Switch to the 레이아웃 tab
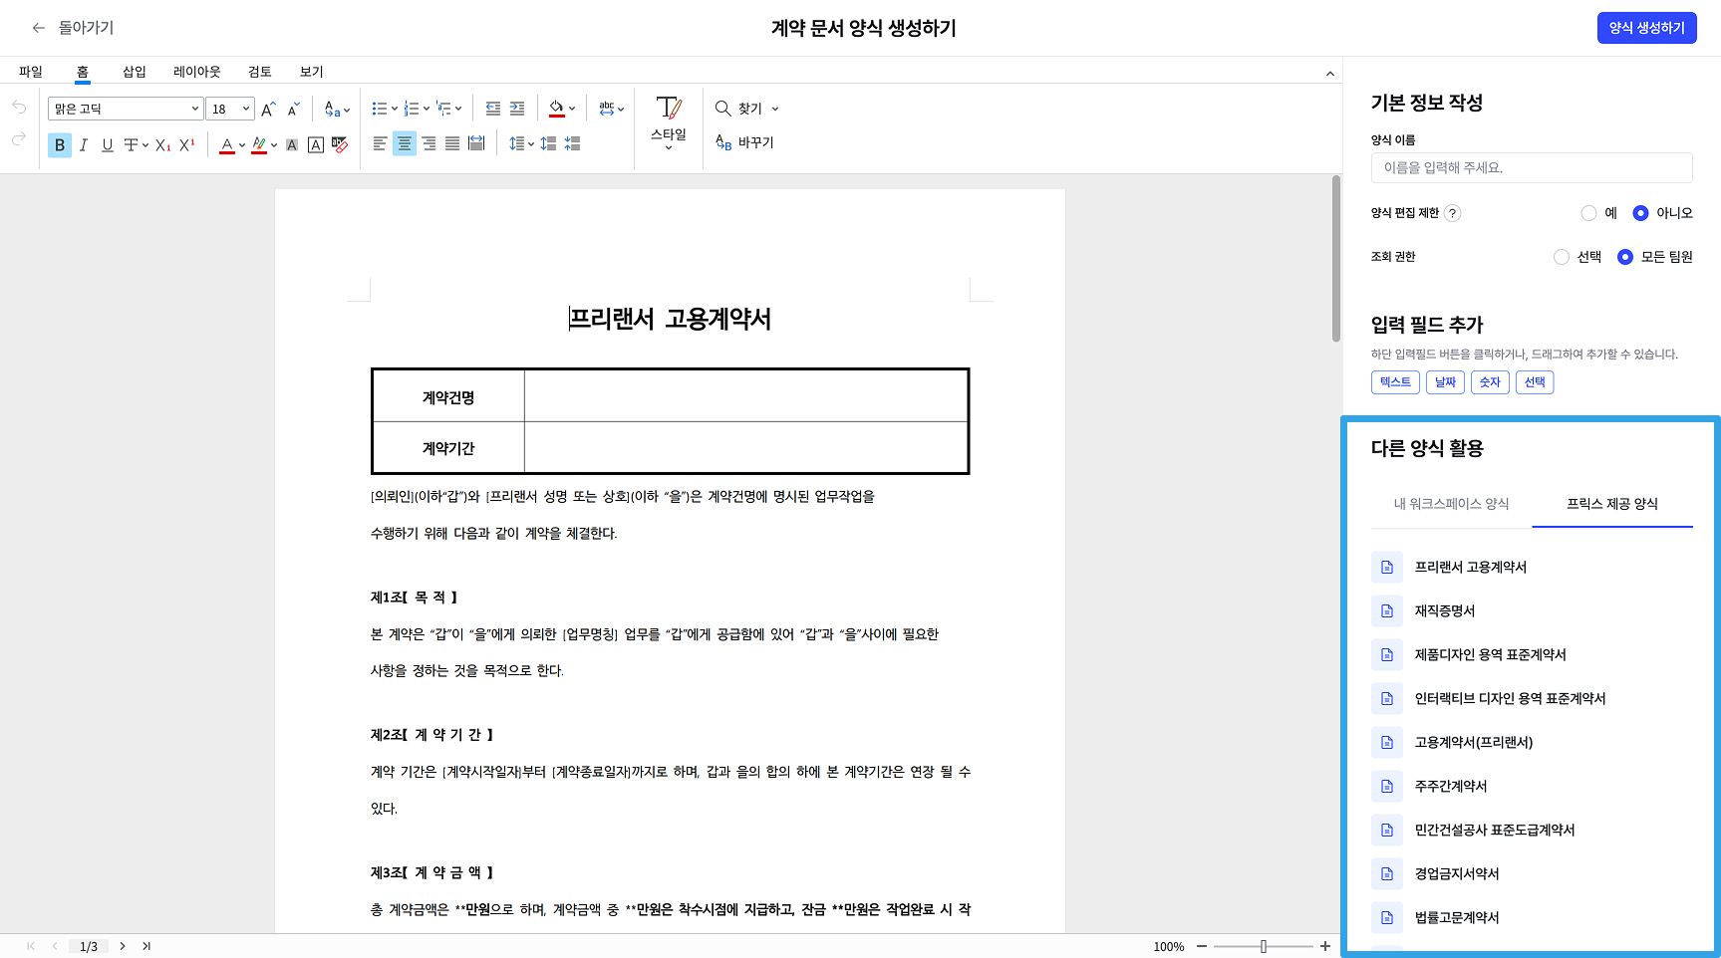Screen dimensions: 1721x958 pos(197,72)
